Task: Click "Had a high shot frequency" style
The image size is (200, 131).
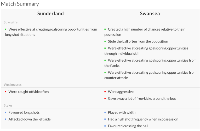Action: [143, 119]
